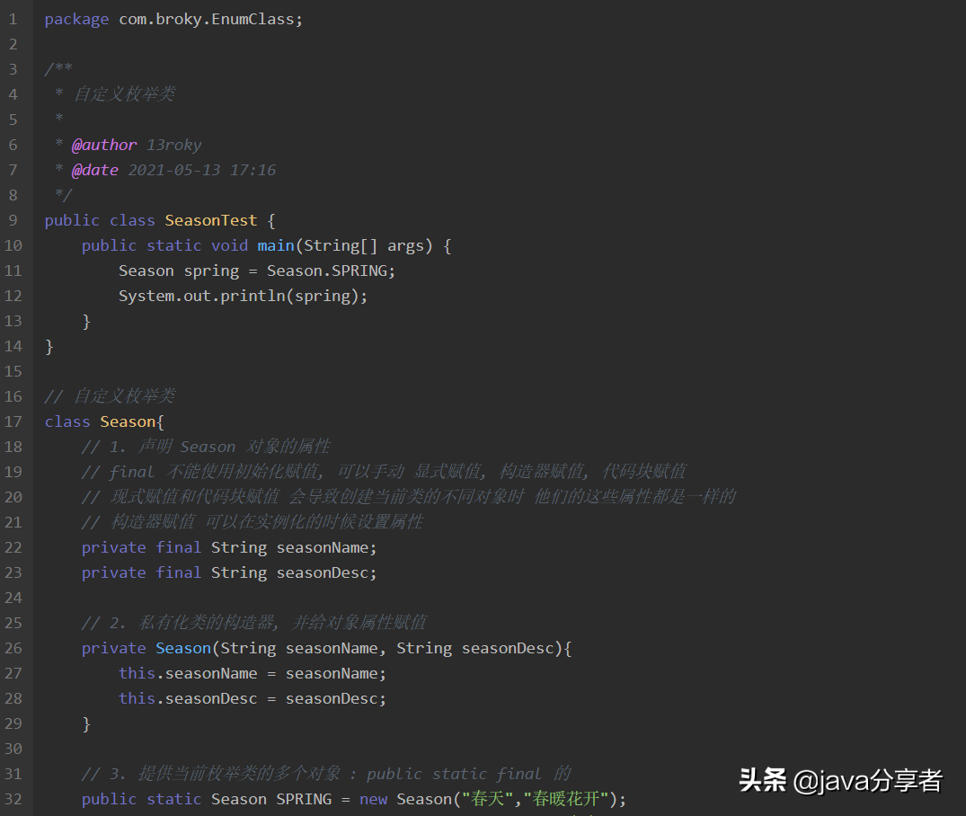Image resolution: width=966 pixels, height=816 pixels.
Task: Click the comment on line 20 about 现式赋值
Action: (x=409, y=497)
